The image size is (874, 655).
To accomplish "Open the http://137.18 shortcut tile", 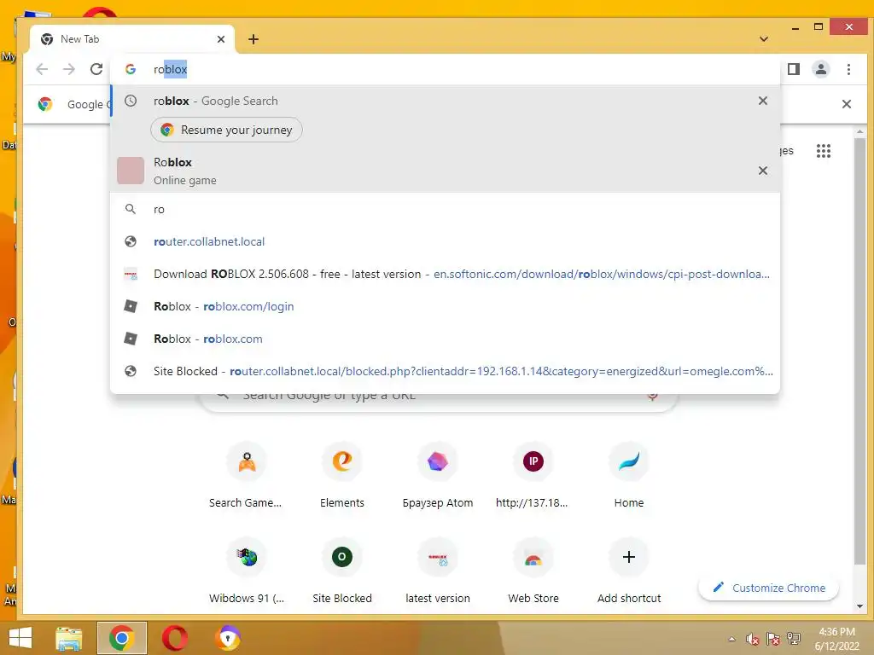I will click(x=533, y=475).
